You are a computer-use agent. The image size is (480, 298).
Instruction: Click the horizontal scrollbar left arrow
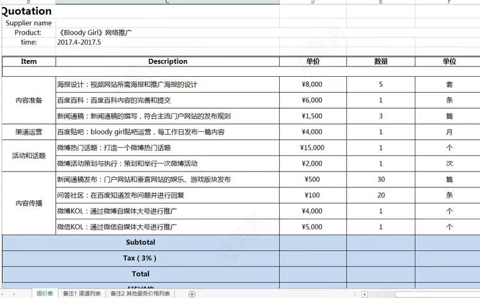coord(364,294)
